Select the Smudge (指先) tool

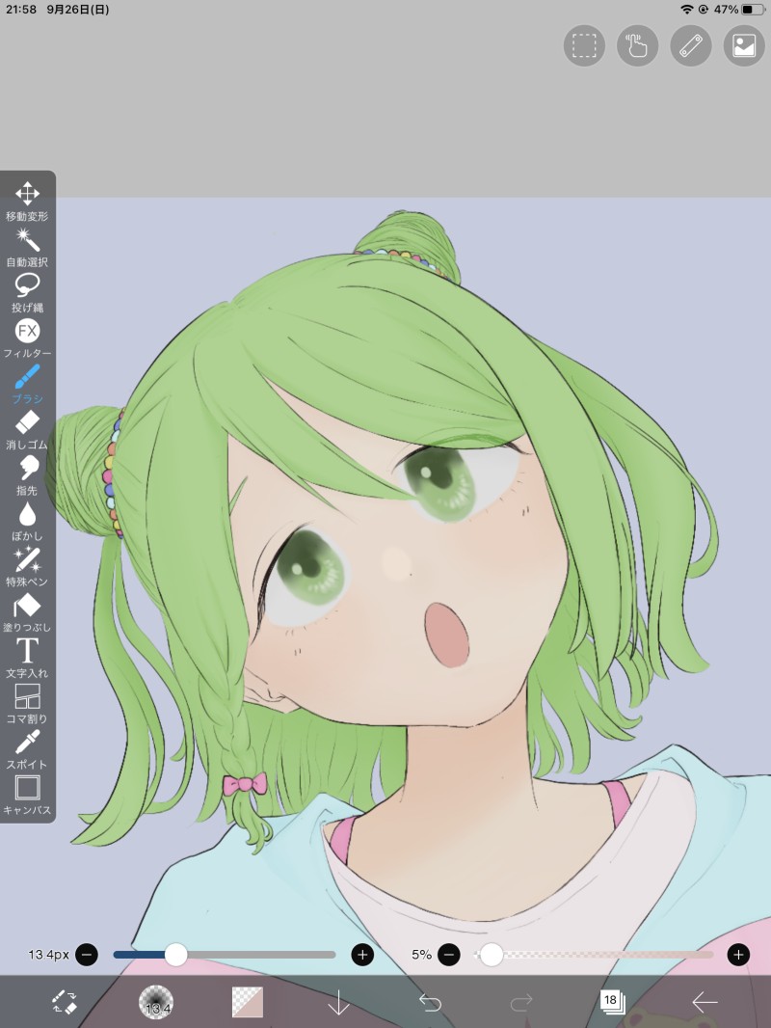(27, 475)
